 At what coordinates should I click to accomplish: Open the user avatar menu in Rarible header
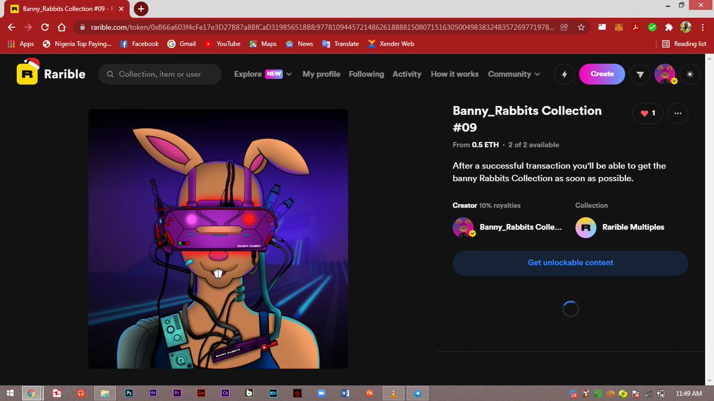point(665,74)
